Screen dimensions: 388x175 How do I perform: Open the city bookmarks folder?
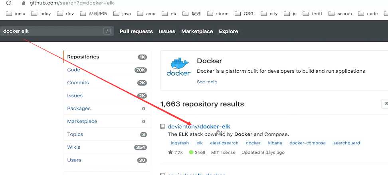point(269,14)
